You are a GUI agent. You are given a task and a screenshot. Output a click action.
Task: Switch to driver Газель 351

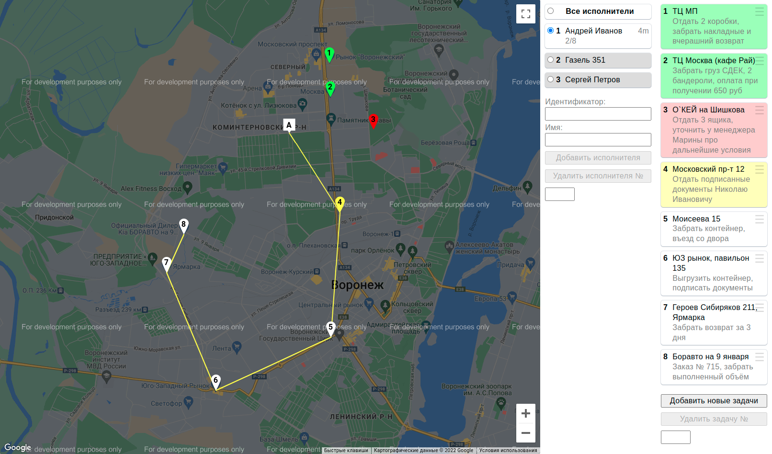click(x=551, y=60)
